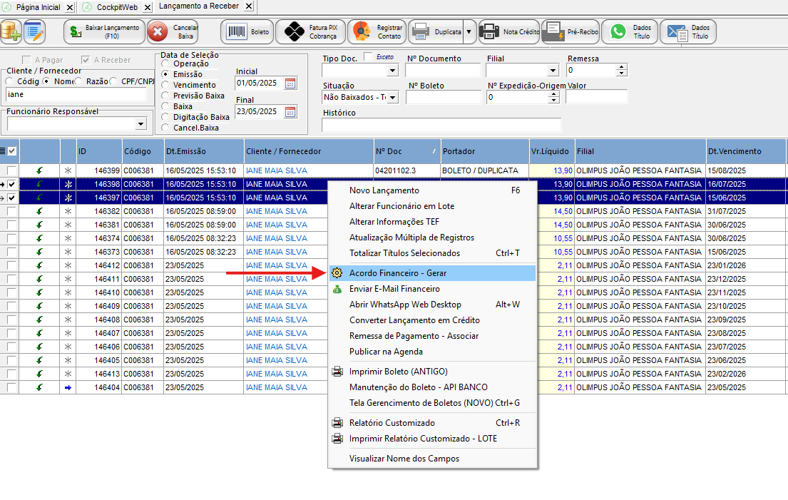Click the Cancelar Baixa red X button
The width and height of the screenshot is (788, 500).
point(173,31)
